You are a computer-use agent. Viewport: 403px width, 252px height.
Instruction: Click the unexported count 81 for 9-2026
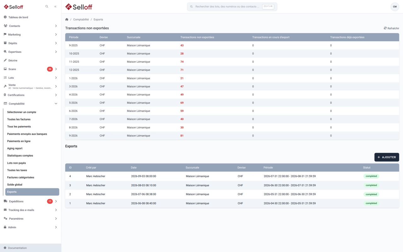tap(182, 136)
